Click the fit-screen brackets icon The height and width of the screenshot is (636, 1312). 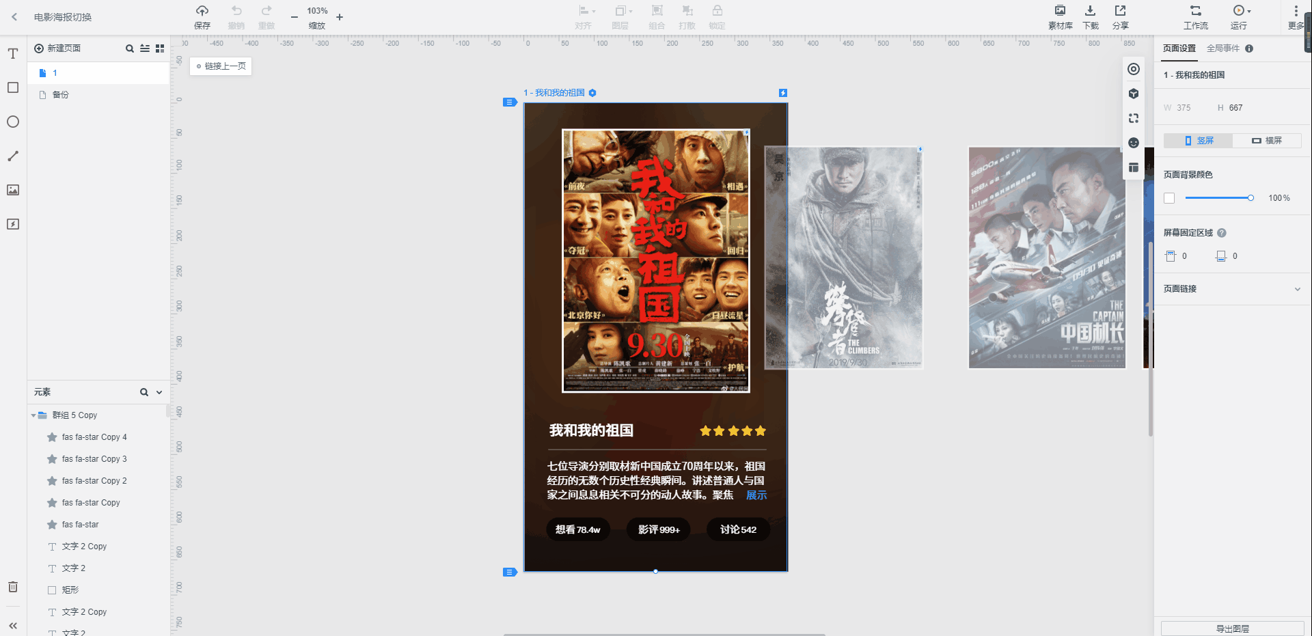[x=1134, y=118]
